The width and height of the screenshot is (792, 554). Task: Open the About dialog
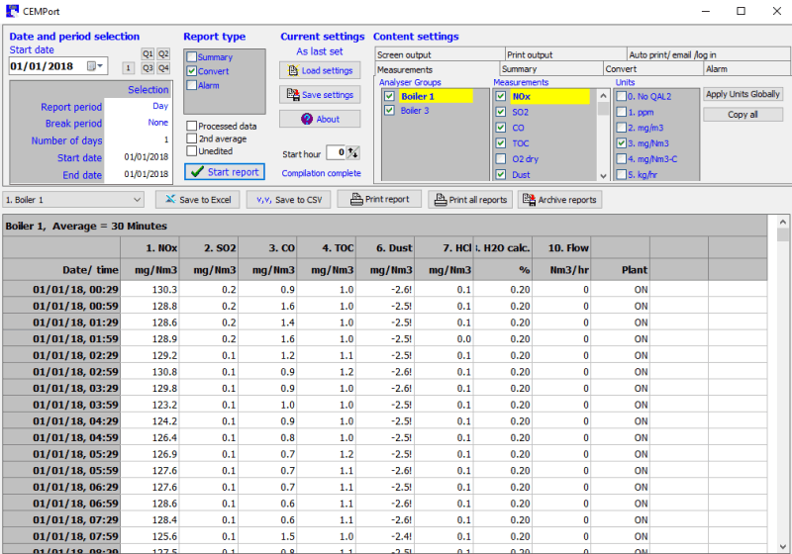point(319,119)
